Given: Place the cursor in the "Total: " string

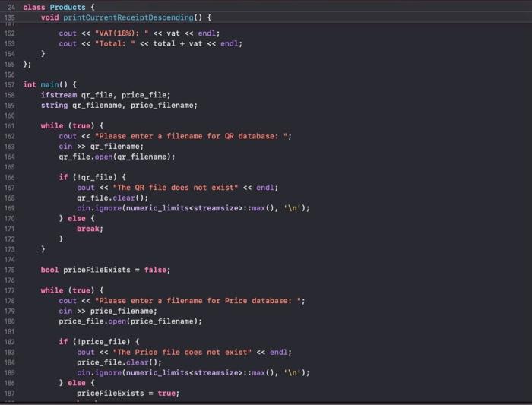Looking at the screenshot, I should 115,44.
